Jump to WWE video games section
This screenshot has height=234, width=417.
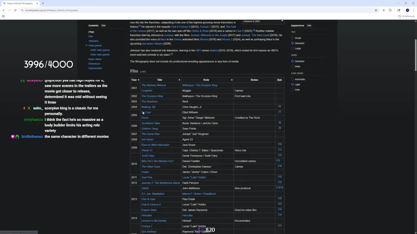click(100, 50)
